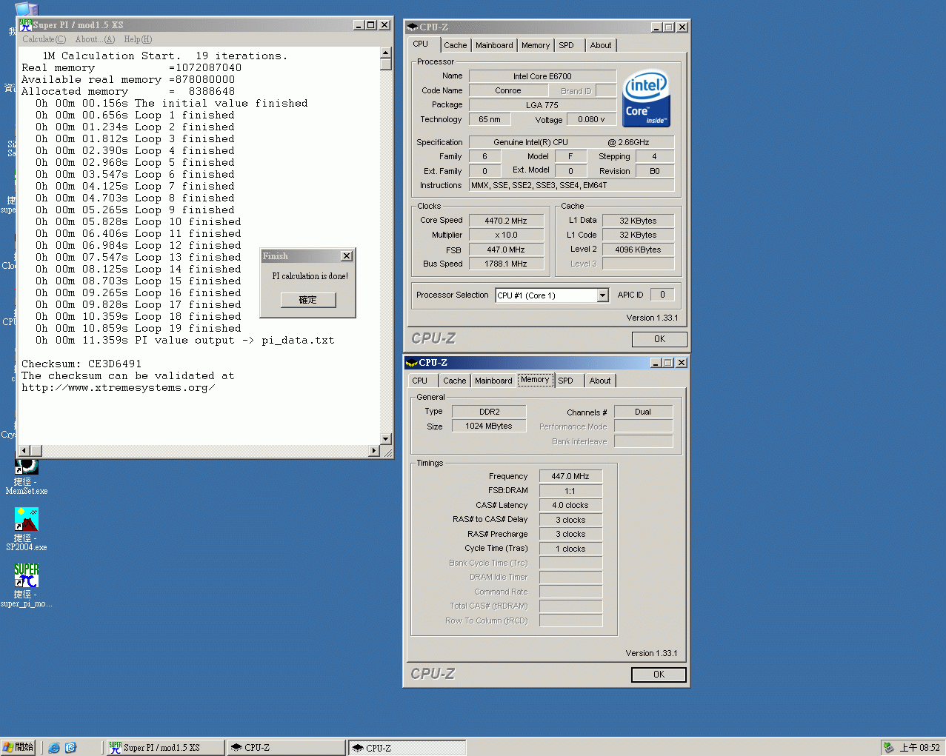Launch the super_pi_mo desktop shortcut
Screen dimensions: 946x756
click(26, 575)
